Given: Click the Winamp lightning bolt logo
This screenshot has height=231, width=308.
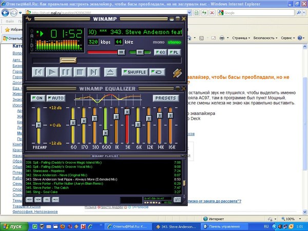Looking at the screenshot, I should [177, 73].
